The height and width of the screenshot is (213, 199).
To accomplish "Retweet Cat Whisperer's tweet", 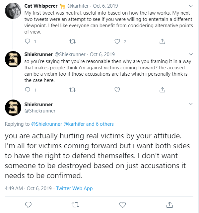I will click(x=72, y=41).
